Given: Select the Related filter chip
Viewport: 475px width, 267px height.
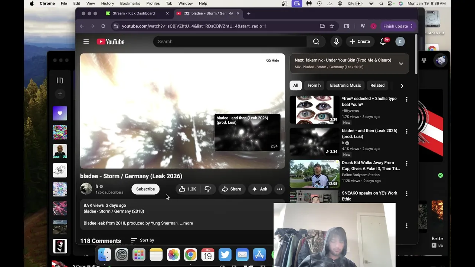Looking at the screenshot, I should [x=377, y=85].
